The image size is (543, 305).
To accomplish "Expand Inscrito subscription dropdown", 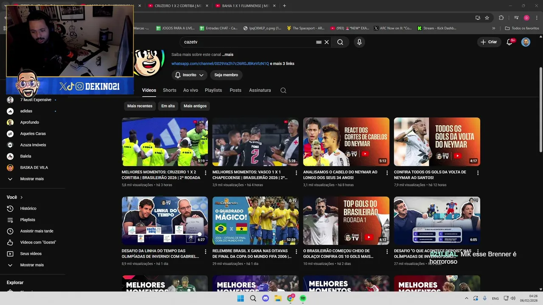I will [x=189, y=75].
